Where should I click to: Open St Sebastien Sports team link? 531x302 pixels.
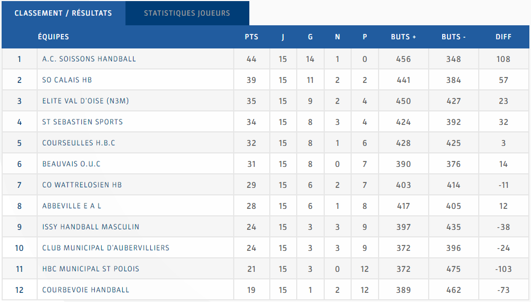82,122
